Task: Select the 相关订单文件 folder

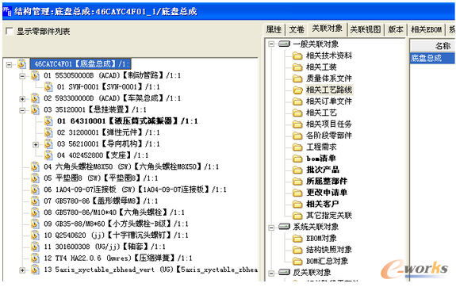Action: pyautogui.click(x=329, y=101)
